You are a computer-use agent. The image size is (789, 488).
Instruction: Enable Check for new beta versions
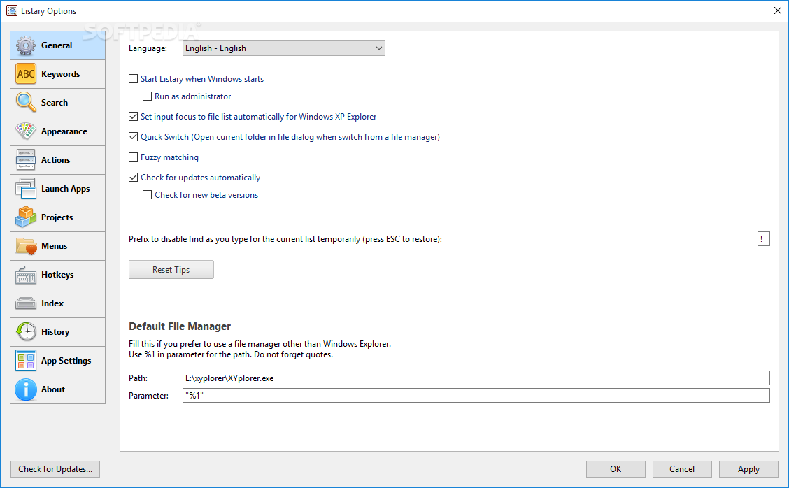tap(148, 194)
